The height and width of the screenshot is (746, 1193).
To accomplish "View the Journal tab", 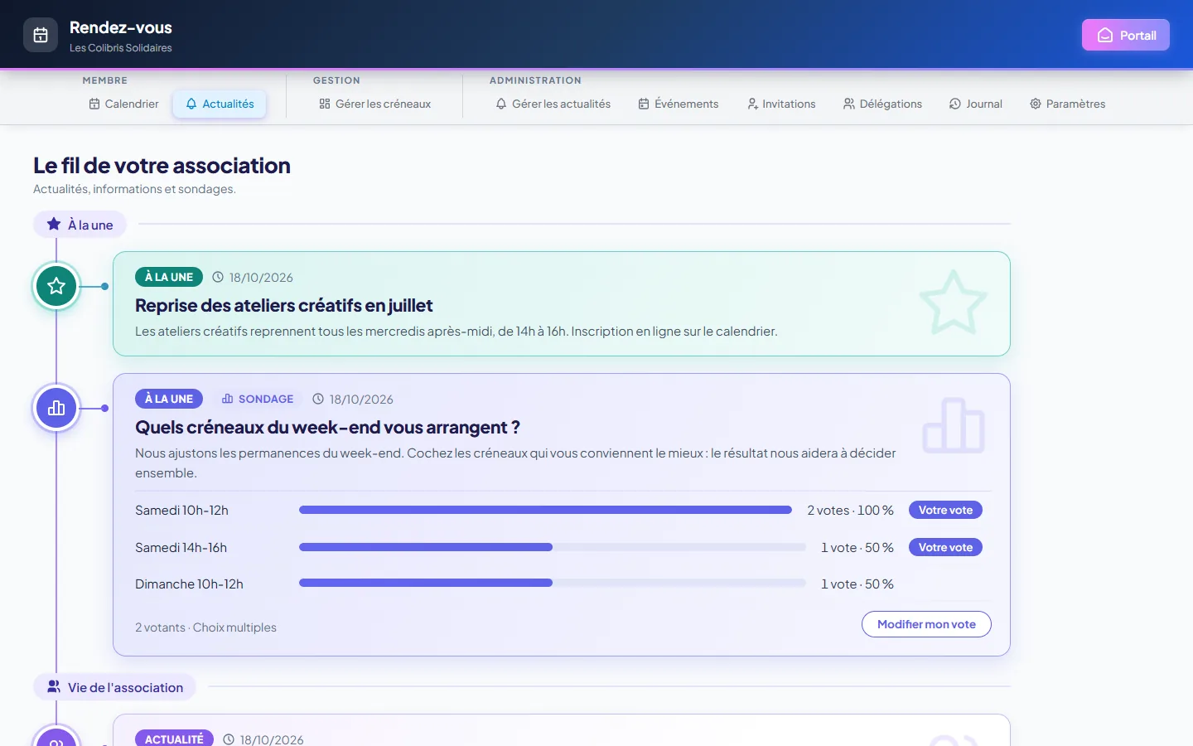I will point(976,104).
